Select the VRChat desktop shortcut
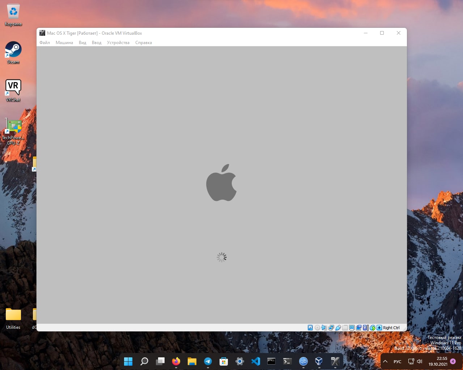The width and height of the screenshot is (463, 370). point(13,91)
